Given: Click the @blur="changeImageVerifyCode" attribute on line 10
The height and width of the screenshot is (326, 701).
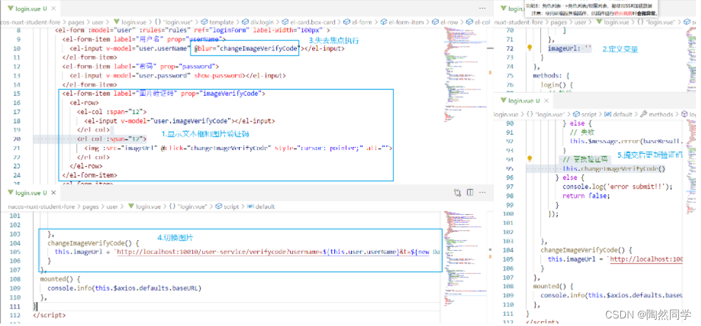Looking at the screenshot, I should (246, 49).
